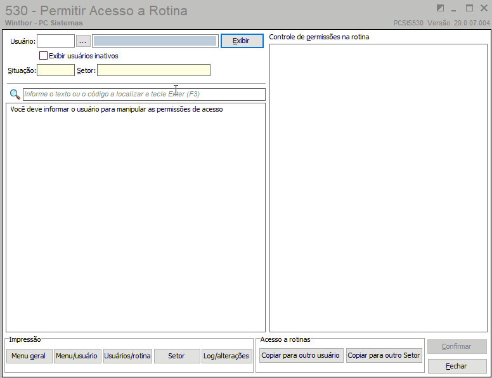Click the user name display field
Screen dimensions: 492x378
155,41
